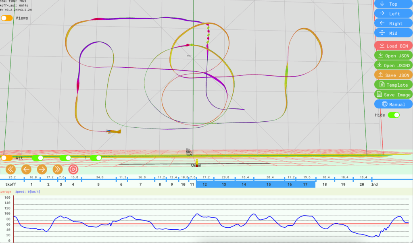
Task: Select maneuver 8 in the timeline
Action: click(x=160, y=184)
